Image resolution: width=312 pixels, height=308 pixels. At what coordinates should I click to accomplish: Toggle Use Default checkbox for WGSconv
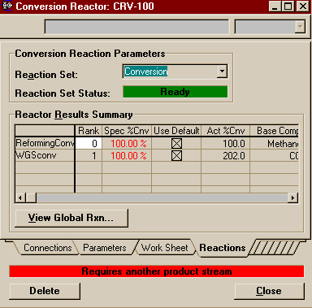(x=176, y=156)
